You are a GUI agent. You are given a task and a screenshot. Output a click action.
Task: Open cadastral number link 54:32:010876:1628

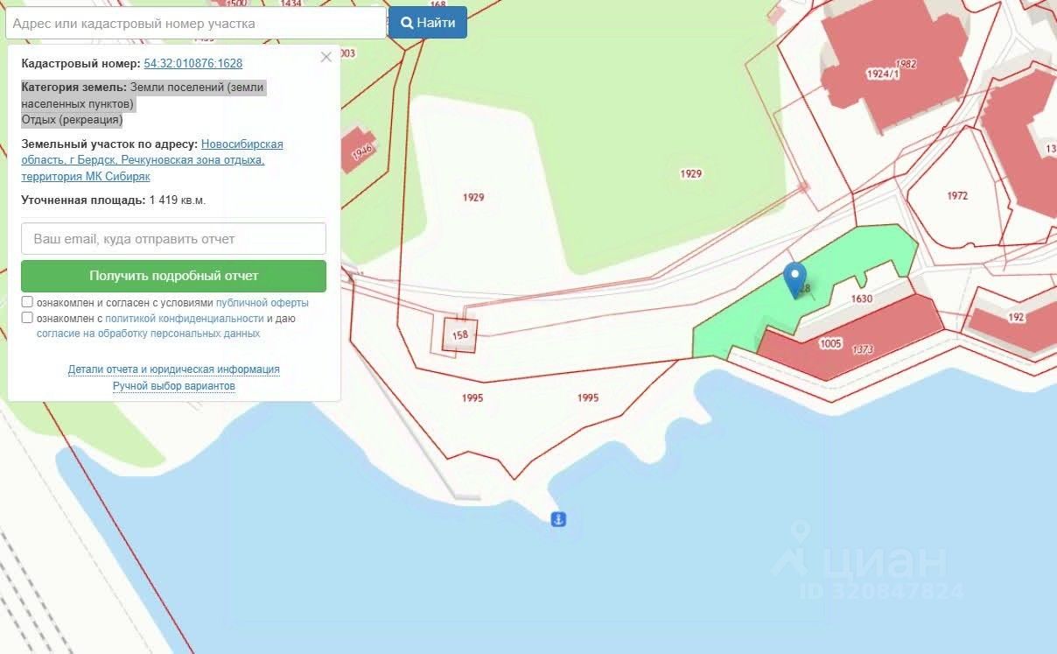click(x=193, y=63)
